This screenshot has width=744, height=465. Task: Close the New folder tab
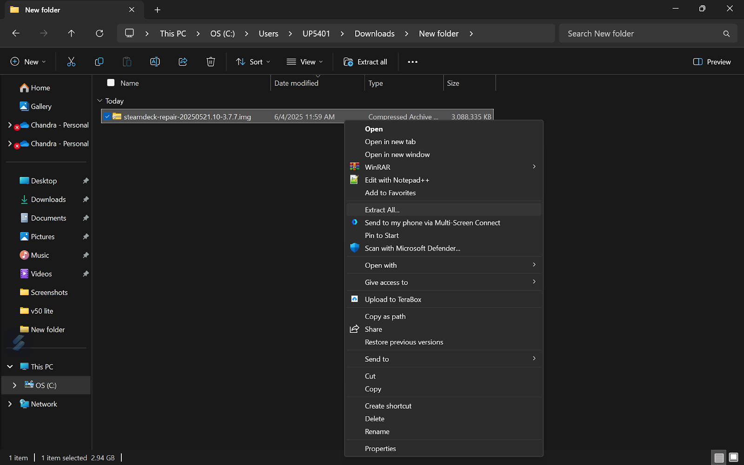(x=132, y=10)
